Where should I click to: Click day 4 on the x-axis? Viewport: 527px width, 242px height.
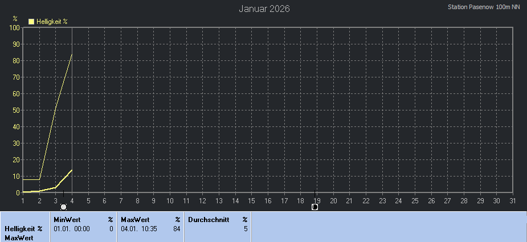[72, 200]
